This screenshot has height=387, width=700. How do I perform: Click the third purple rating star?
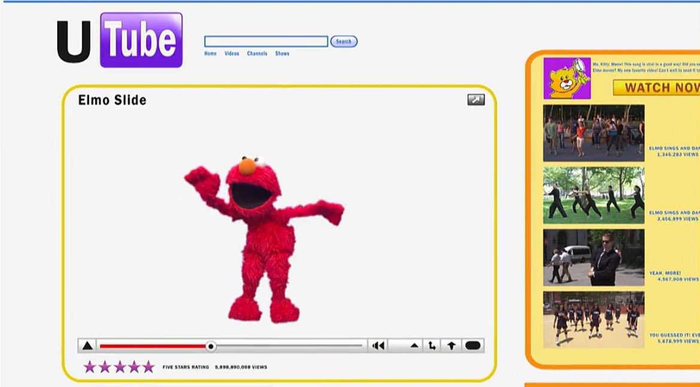(119, 367)
